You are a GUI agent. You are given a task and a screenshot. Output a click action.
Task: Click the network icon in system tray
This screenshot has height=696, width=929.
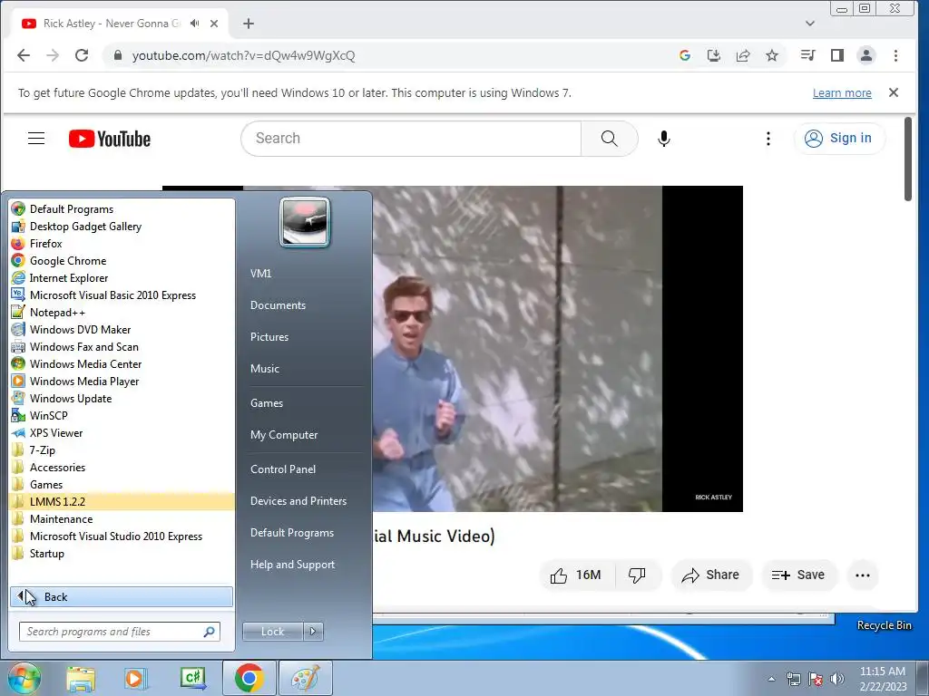793,679
